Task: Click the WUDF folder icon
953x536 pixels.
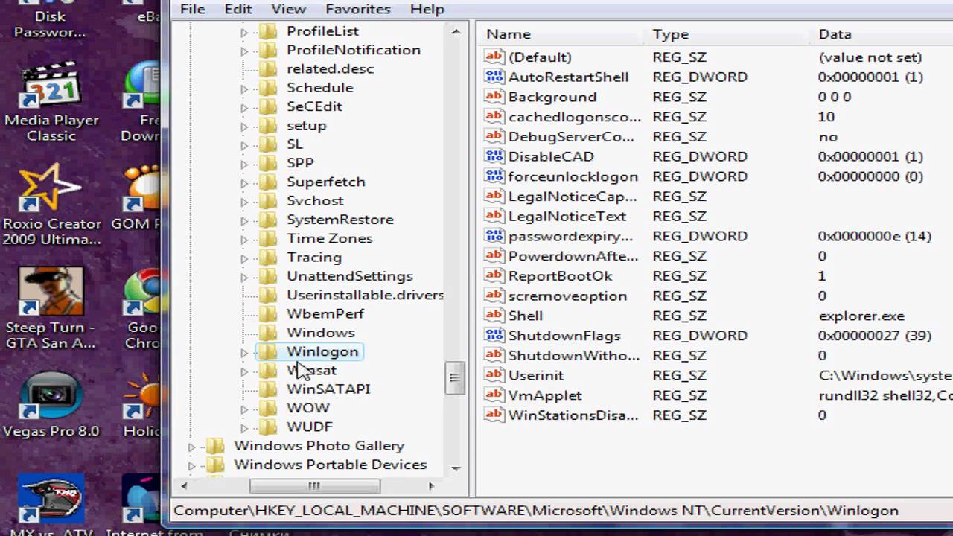Action: coord(268,427)
